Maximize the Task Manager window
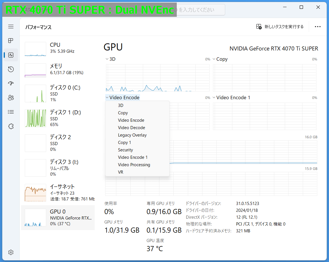 (x=301, y=7)
